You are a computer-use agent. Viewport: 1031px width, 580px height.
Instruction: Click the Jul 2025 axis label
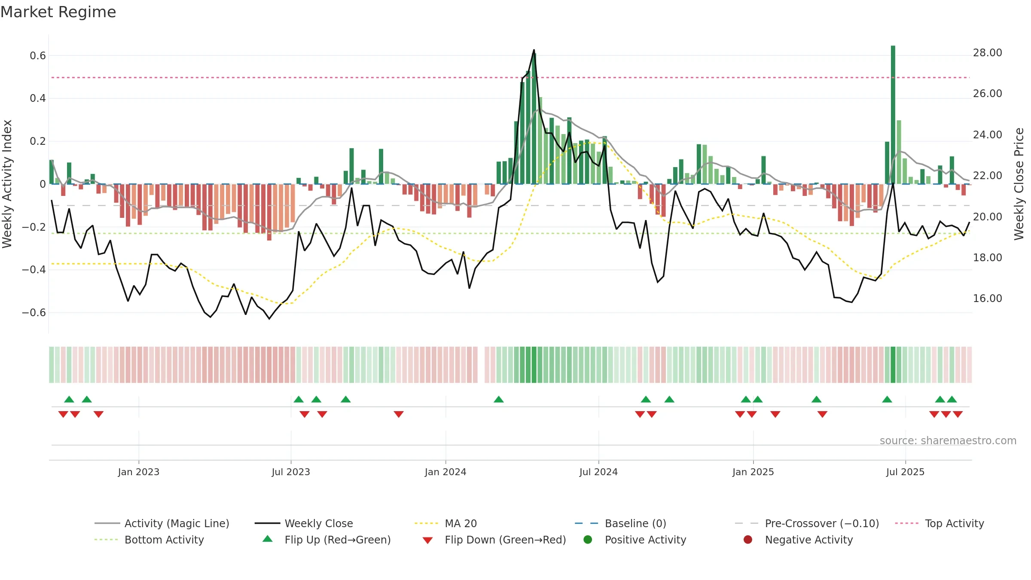pyautogui.click(x=905, y=472)
